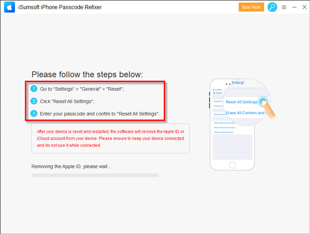The image size is (310, 234).
Task: Click the phone home button illustration
Action: tap(232, 165)
